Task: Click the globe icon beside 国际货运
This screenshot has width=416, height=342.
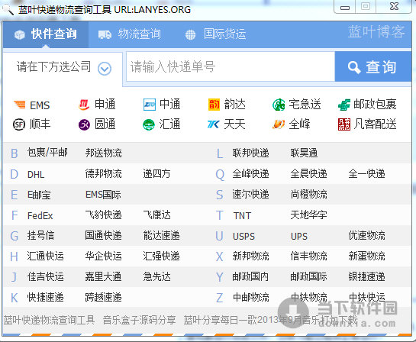Action: coord(190,35)
